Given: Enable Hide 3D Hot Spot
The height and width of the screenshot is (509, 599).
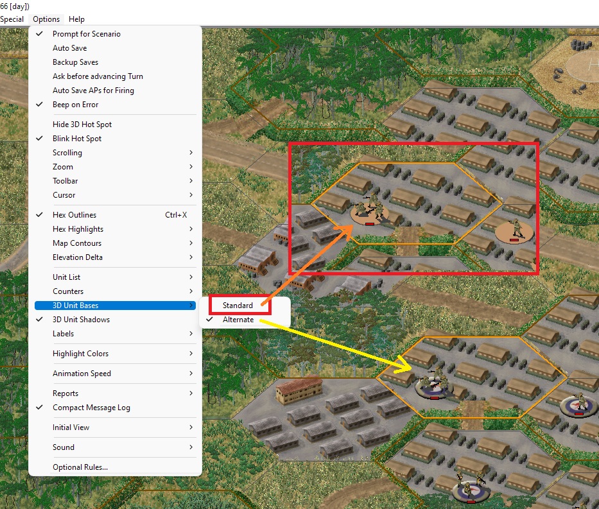Looking at the screenshot, I should click(115, 125).
